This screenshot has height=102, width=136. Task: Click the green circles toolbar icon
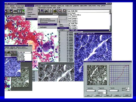24,11
